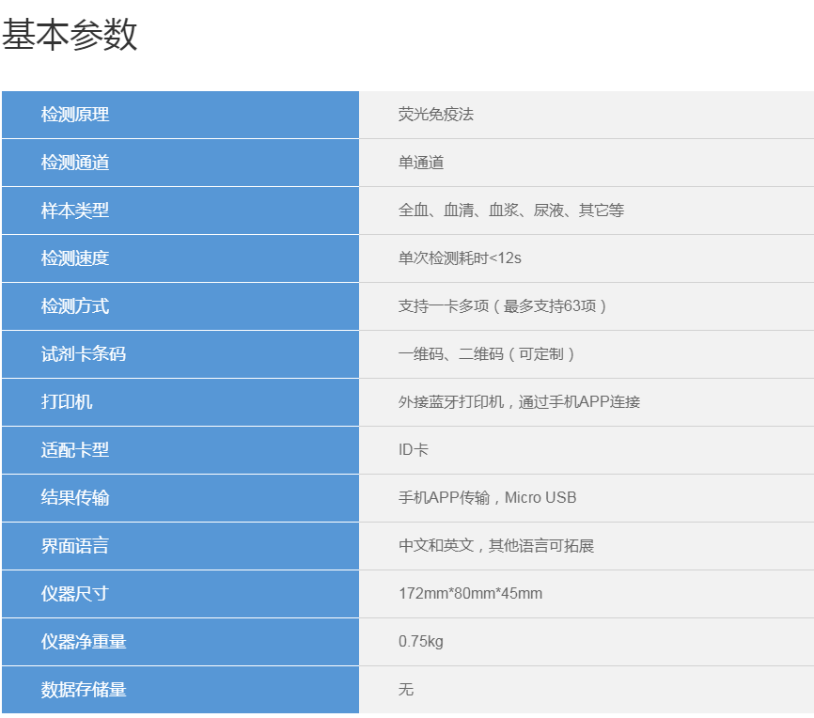Click the 检测方式 label
This screenshot has width=814, height=718.
tap(75, 306)
